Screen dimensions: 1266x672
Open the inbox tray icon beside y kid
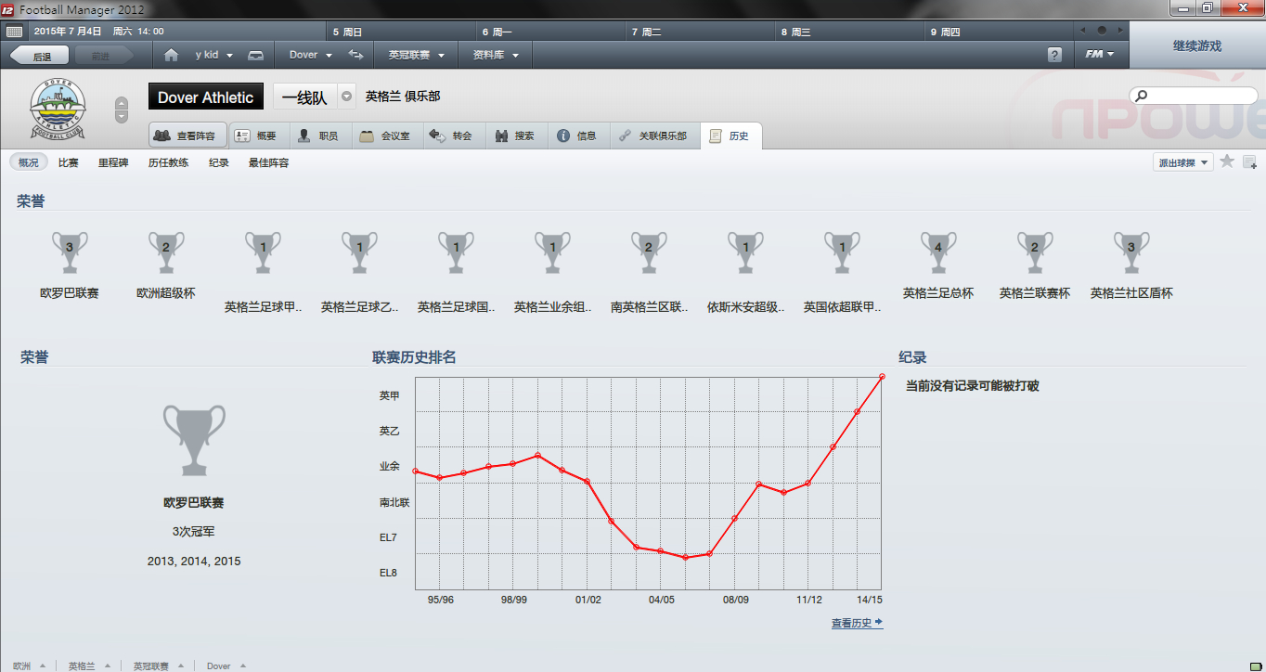tap(256, 55)
